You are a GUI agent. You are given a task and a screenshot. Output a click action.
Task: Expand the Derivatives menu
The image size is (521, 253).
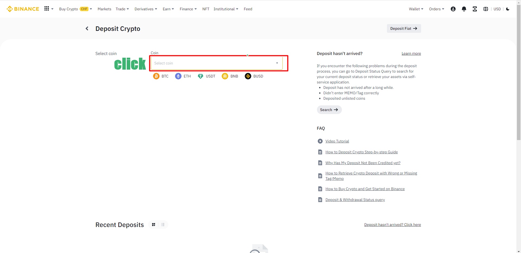click(x=146, y=9)
